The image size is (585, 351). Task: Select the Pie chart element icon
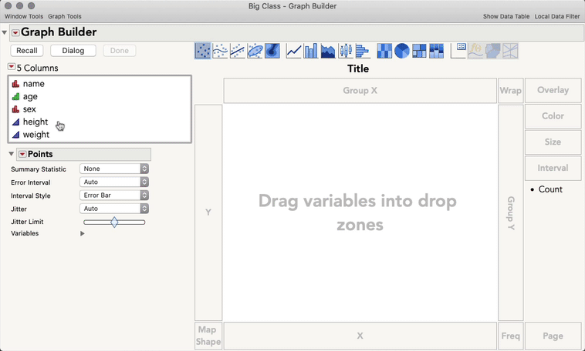point(402,51)
